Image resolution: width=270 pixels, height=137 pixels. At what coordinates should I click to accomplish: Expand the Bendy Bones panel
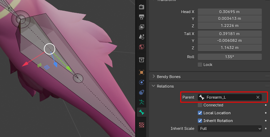coord(154,77)
